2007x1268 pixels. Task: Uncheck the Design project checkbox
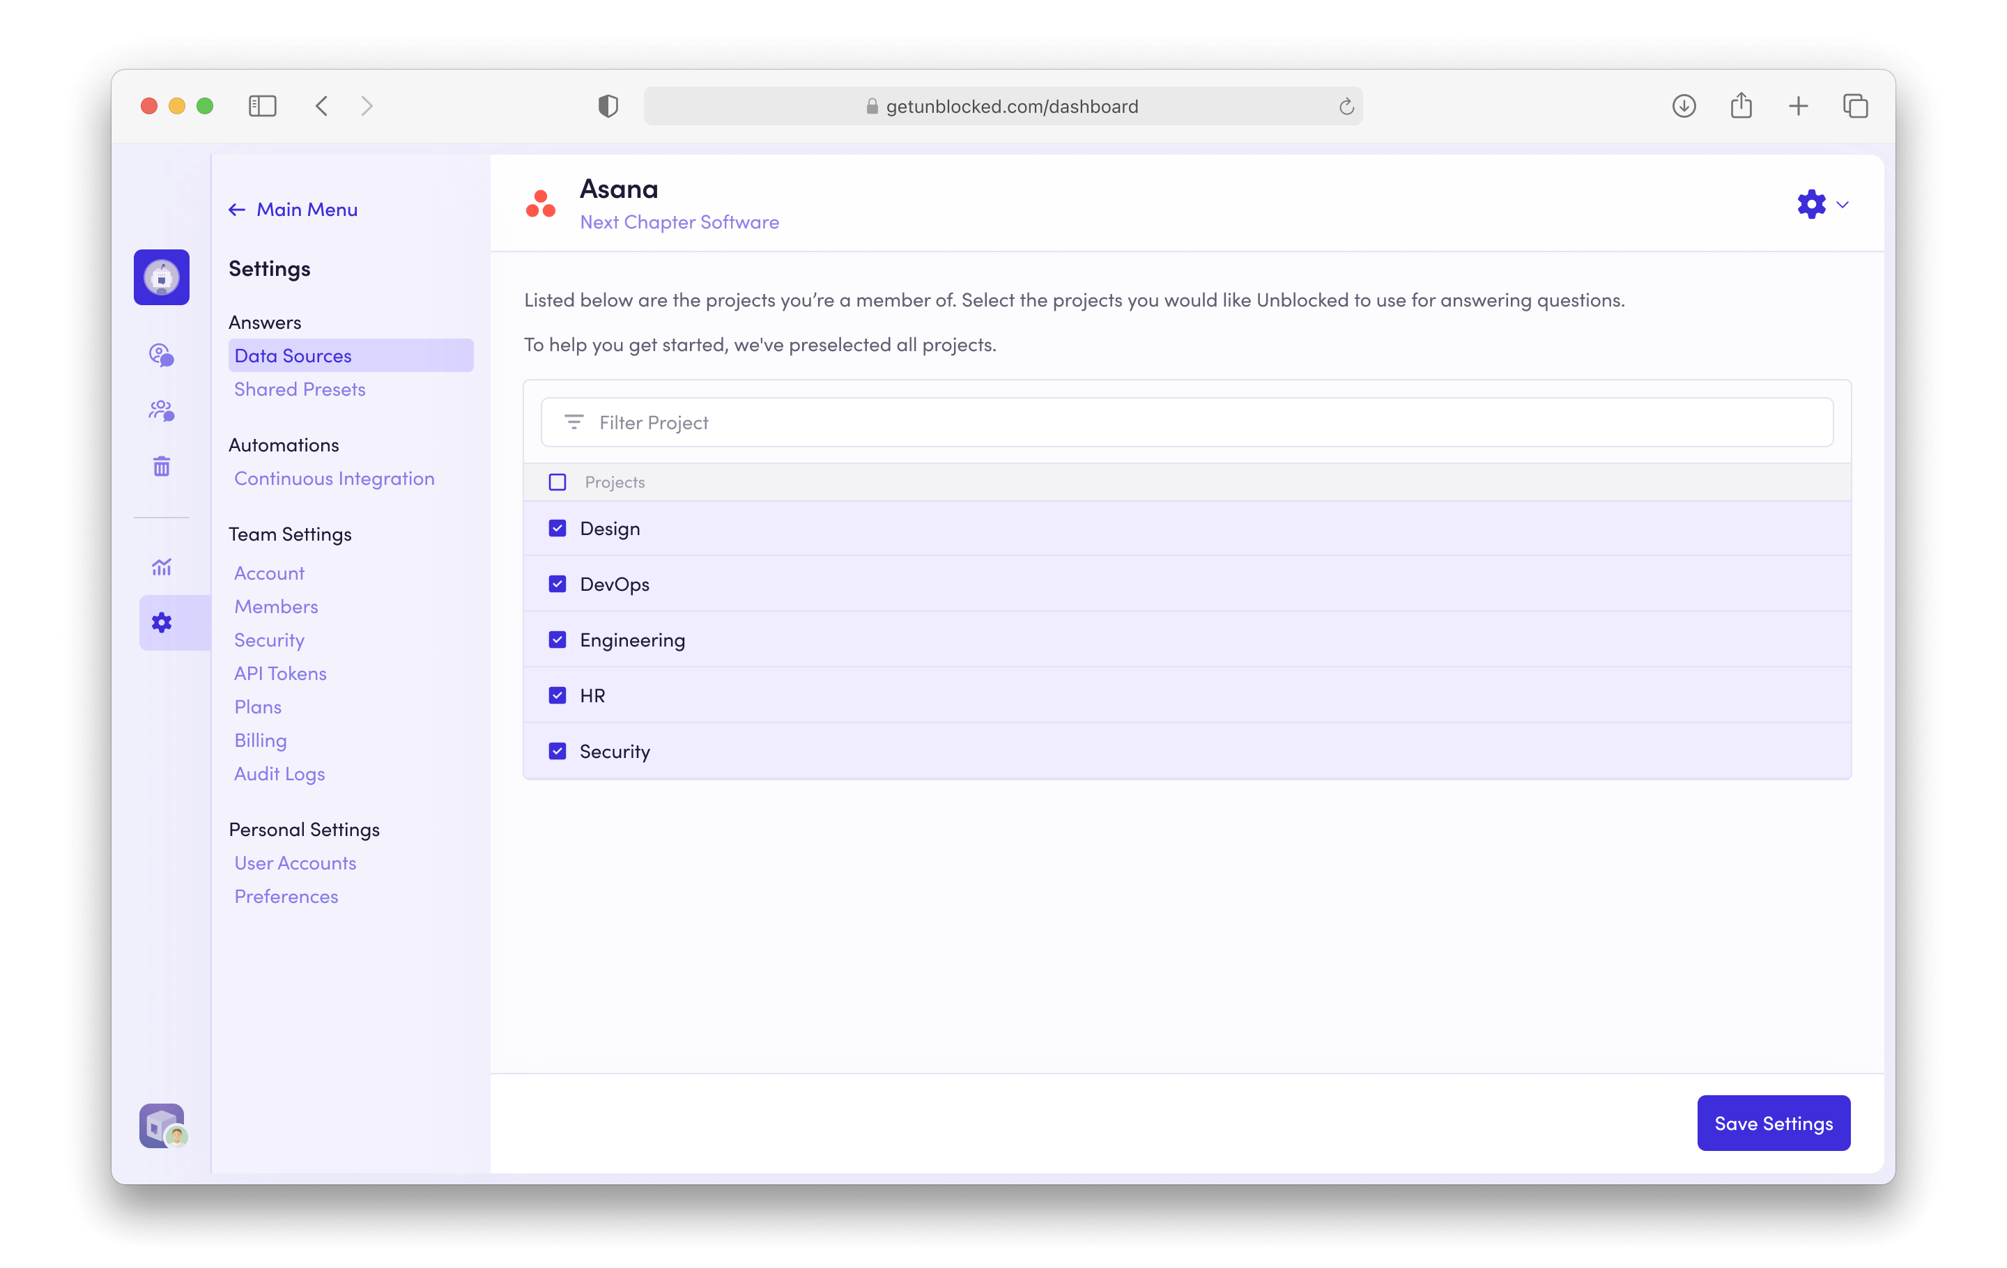click(557, 528)
